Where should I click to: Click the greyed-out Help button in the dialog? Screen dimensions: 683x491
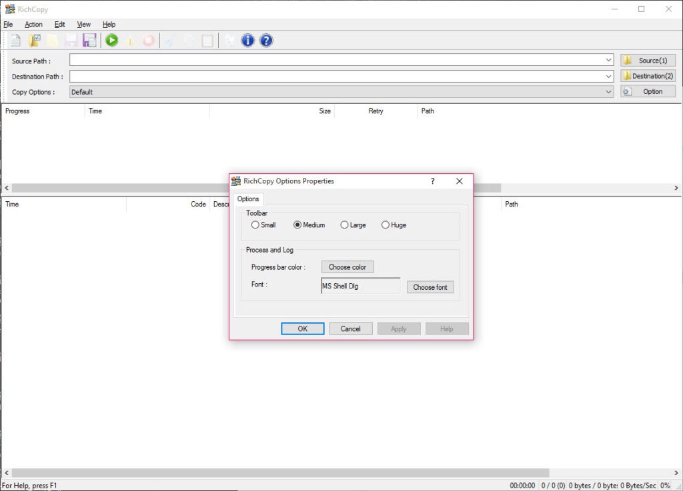(447, 329)
